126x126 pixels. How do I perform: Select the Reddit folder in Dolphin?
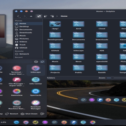(x=102, y=69)
